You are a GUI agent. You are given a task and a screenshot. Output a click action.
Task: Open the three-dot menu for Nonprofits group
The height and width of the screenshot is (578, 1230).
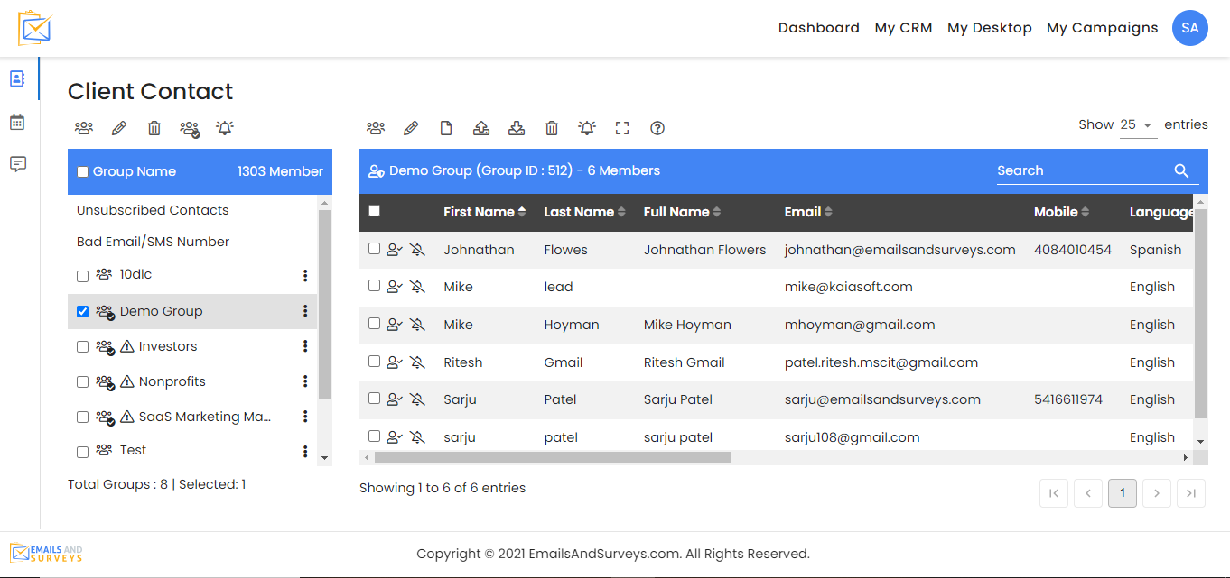[x=305, y=381]
